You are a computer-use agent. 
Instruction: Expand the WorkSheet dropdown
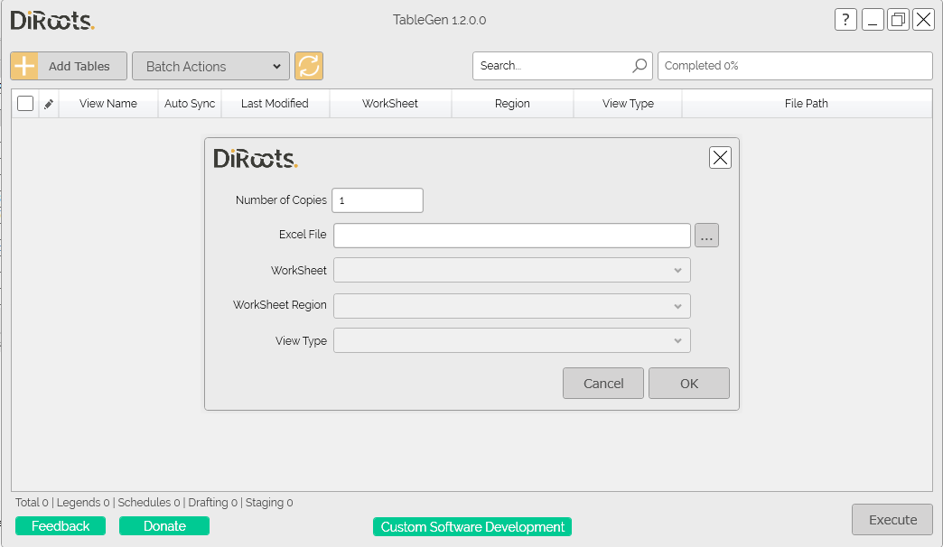(512, 270)
